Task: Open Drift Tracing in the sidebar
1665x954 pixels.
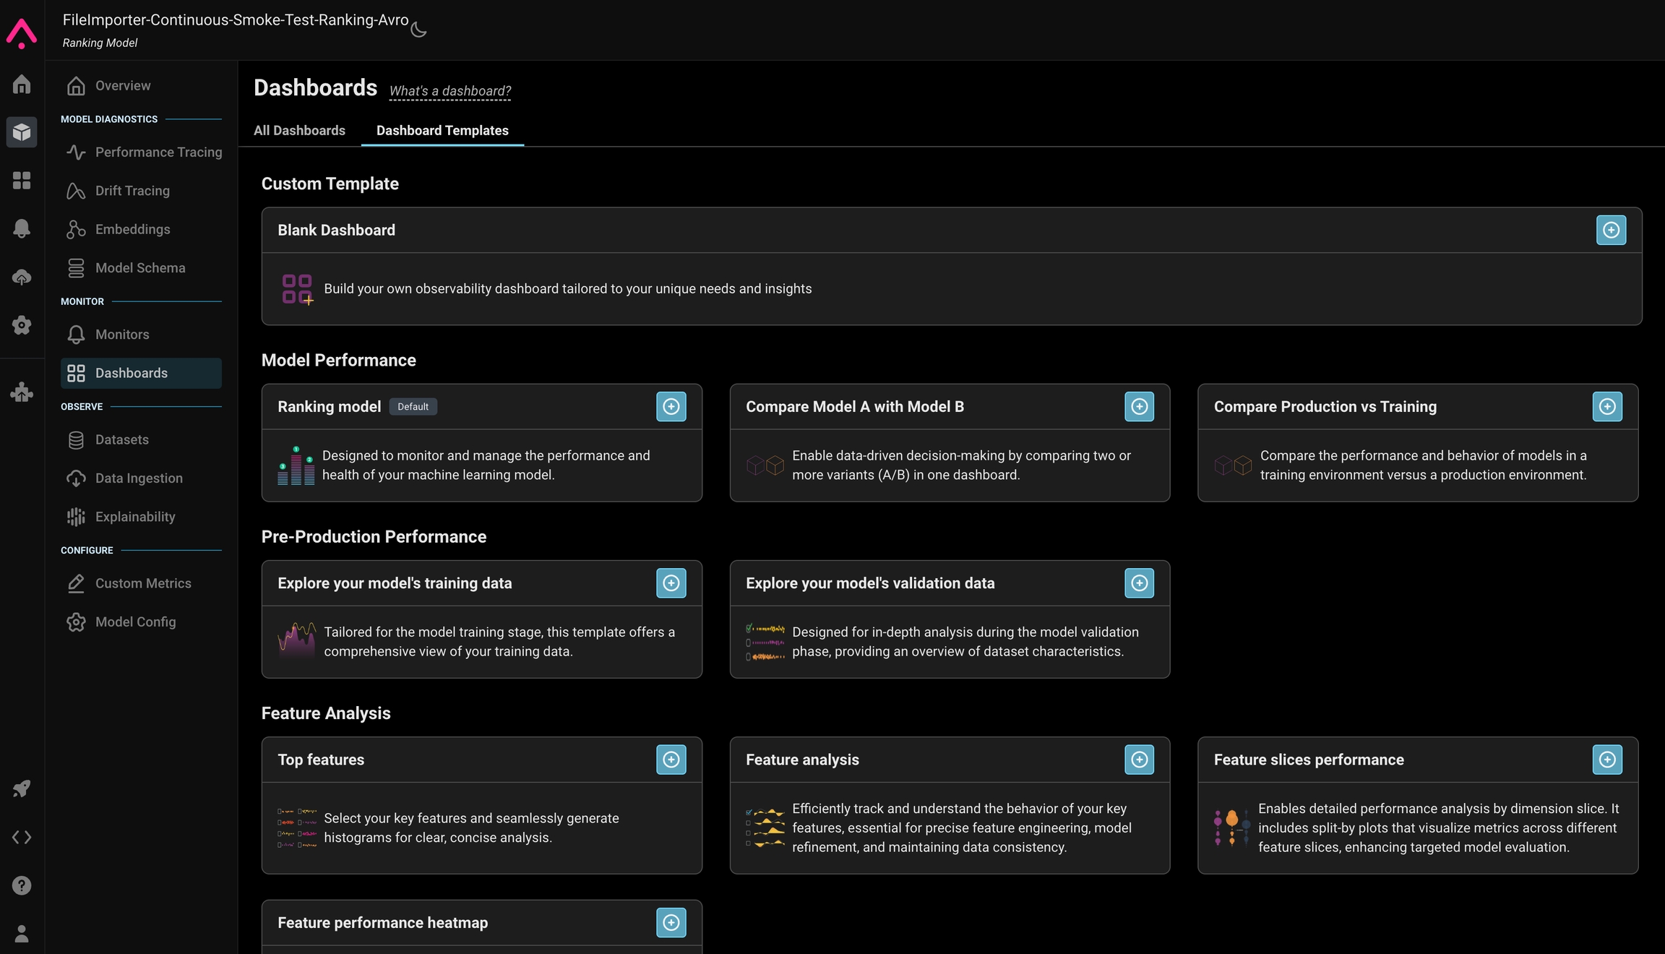Action: coord(132,191)
